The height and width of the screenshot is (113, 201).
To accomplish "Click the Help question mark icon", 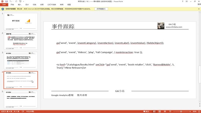I will click(x=183, y=1).
